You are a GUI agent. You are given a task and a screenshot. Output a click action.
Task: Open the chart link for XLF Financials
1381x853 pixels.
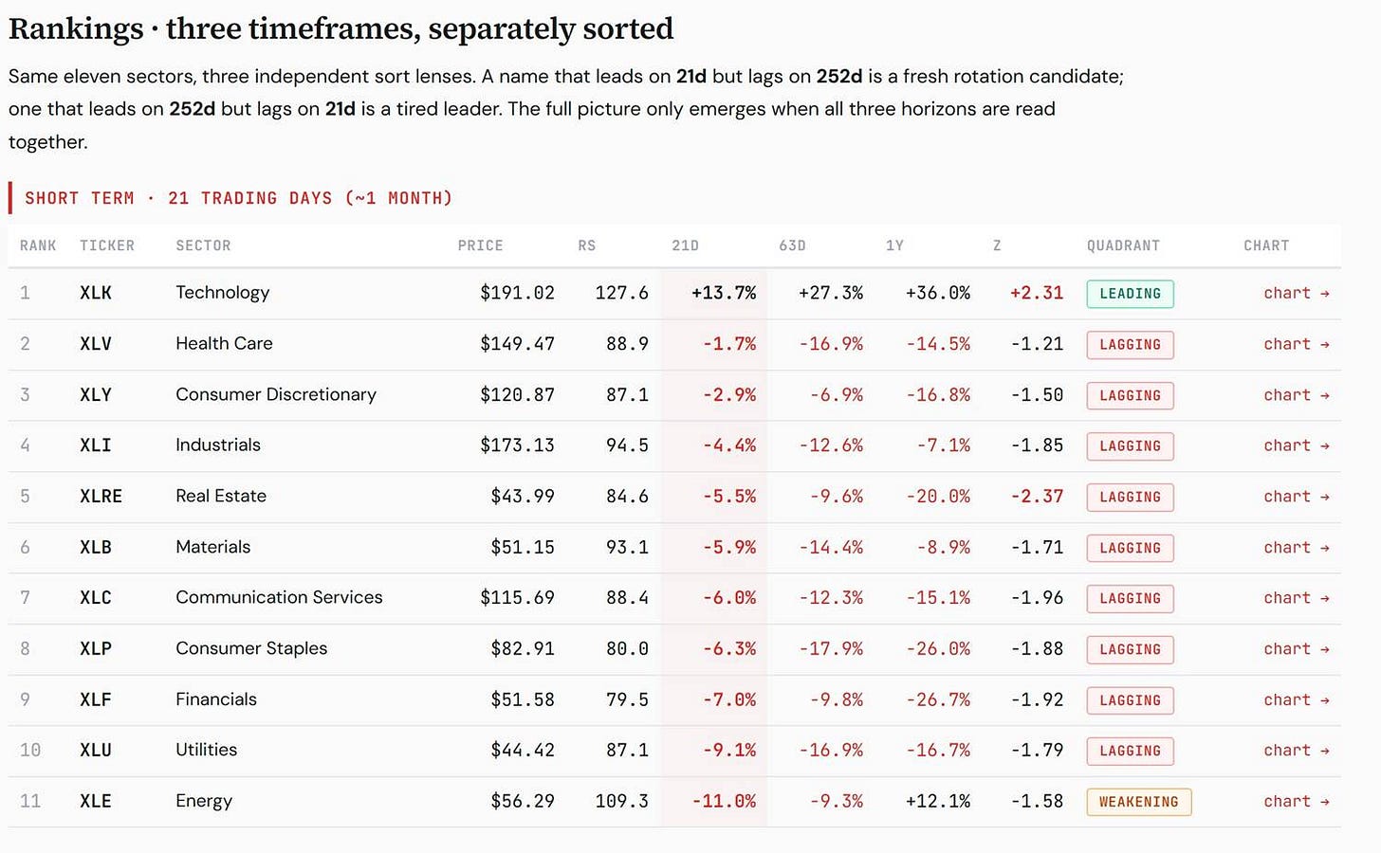1296,700
